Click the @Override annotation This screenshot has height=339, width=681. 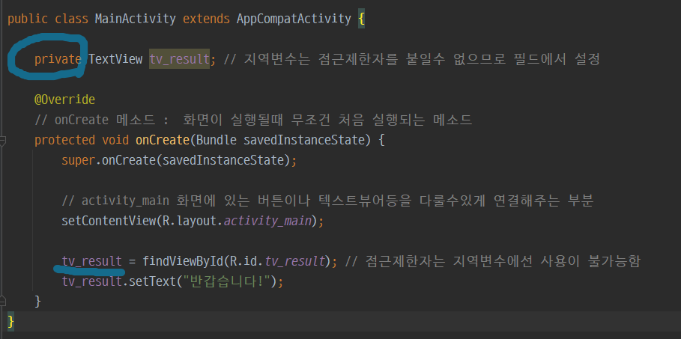click(64, 100)
